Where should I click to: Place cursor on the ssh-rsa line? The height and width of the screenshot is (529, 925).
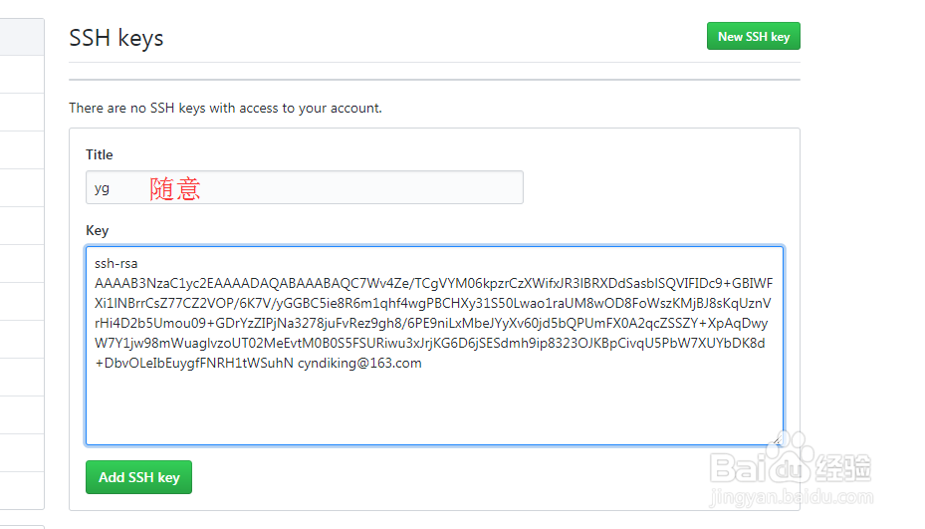(x=116, y=263)
